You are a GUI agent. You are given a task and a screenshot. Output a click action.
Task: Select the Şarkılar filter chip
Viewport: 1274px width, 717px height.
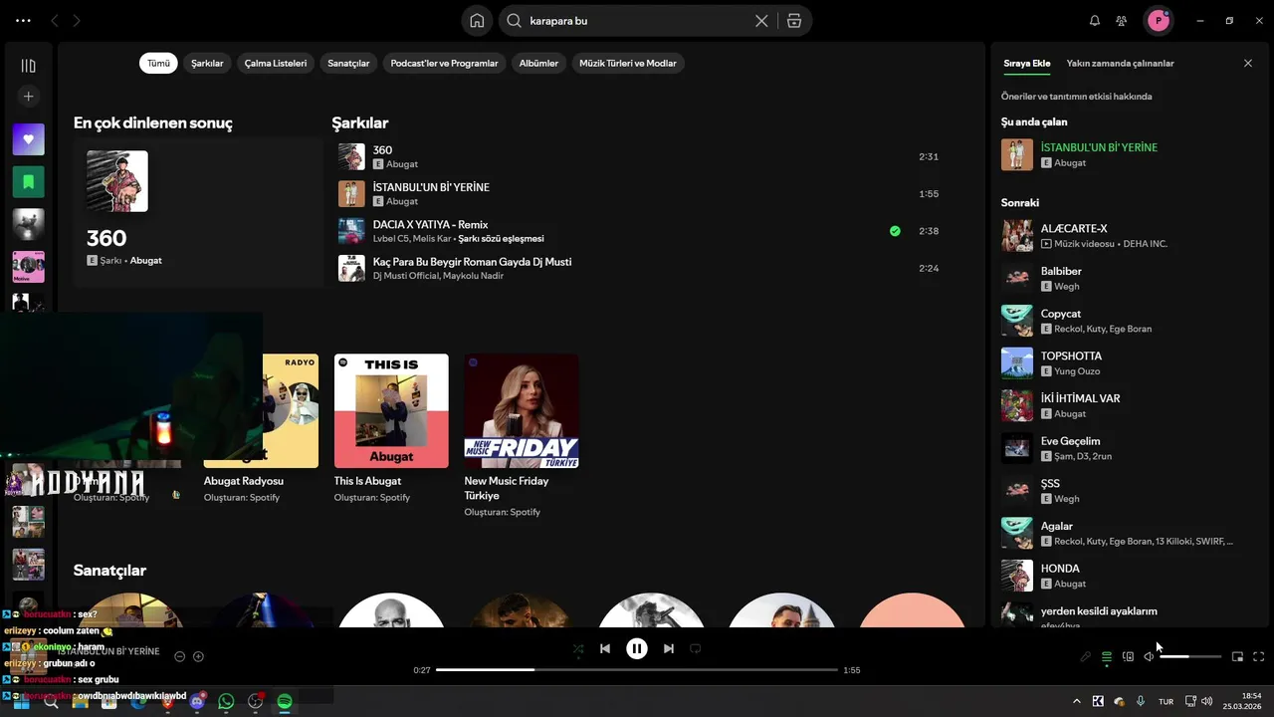pos(207,63)
